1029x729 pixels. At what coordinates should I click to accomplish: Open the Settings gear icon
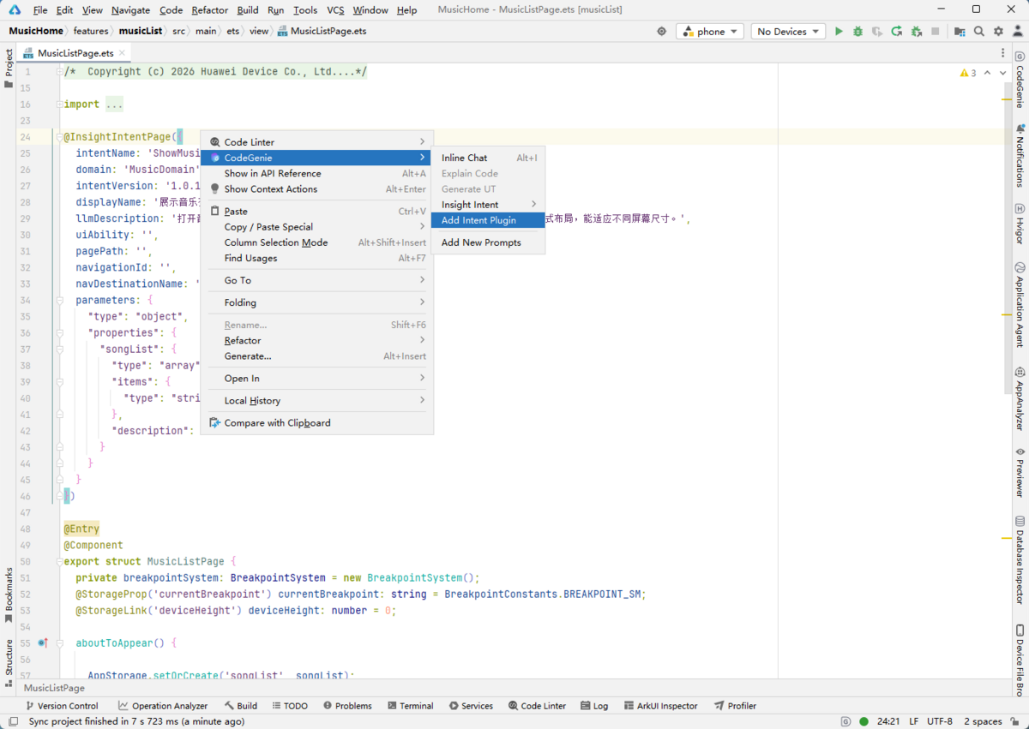tap(998, 32)
